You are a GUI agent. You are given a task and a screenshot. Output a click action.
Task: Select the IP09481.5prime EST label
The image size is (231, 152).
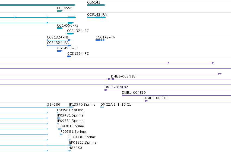click(70, 115)
